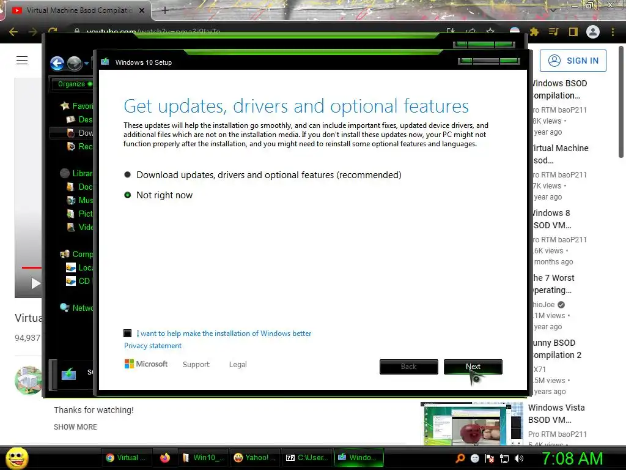
Task: Click the Microsoft logo in setup footer
Action: coord(146,364)
